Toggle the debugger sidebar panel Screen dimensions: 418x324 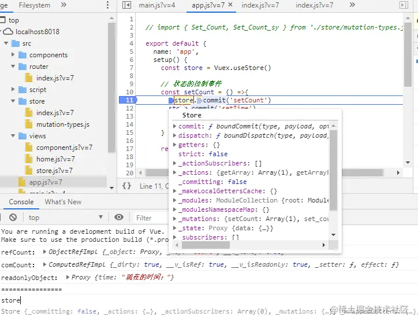(x=404, y=5)
